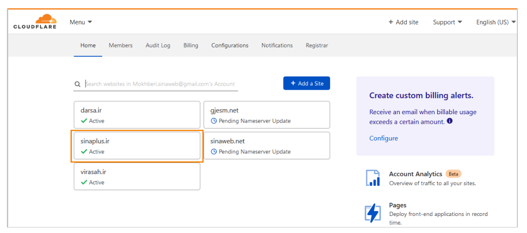Click the green checkmark on darsa.ir
This screenshot has width=527, height=233.
[x=84, y=121]
